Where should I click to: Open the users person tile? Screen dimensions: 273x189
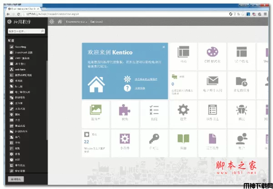[241, 143]
